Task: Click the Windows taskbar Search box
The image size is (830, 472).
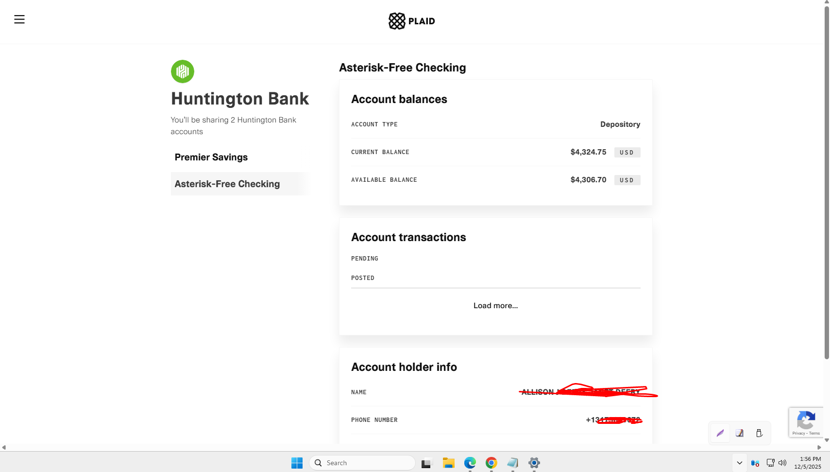Action: click(362, 463)
